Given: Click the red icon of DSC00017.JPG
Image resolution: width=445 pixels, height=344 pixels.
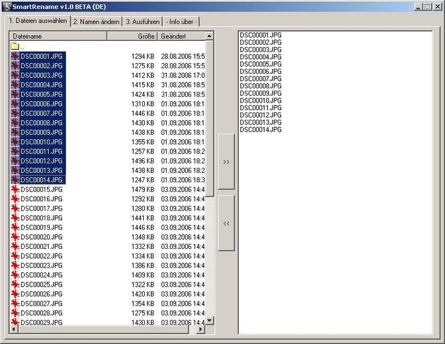Looking at the screenshot, I should click(x=15, y=208).
